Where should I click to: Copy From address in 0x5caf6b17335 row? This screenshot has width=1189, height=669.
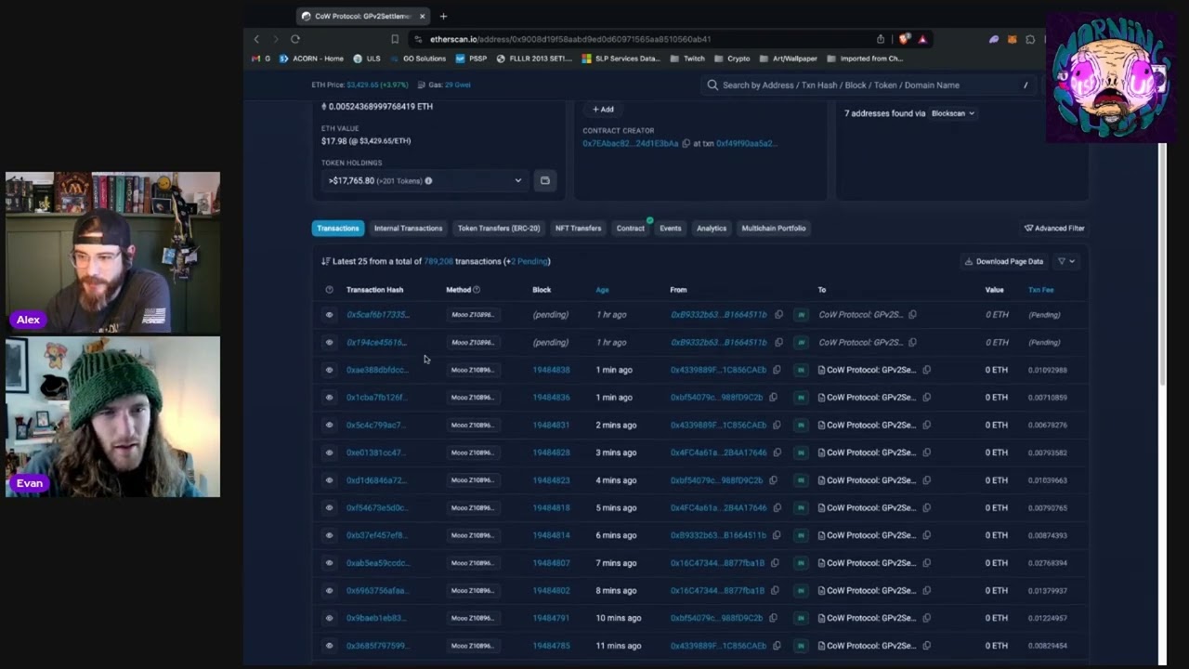point(778,315)
